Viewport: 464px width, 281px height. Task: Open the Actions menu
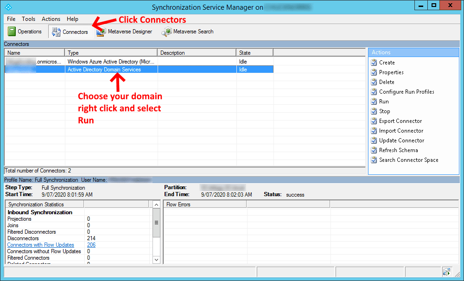coord(51,19)
